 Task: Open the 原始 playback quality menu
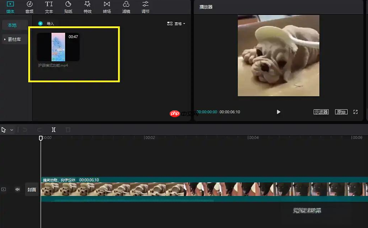341,112
